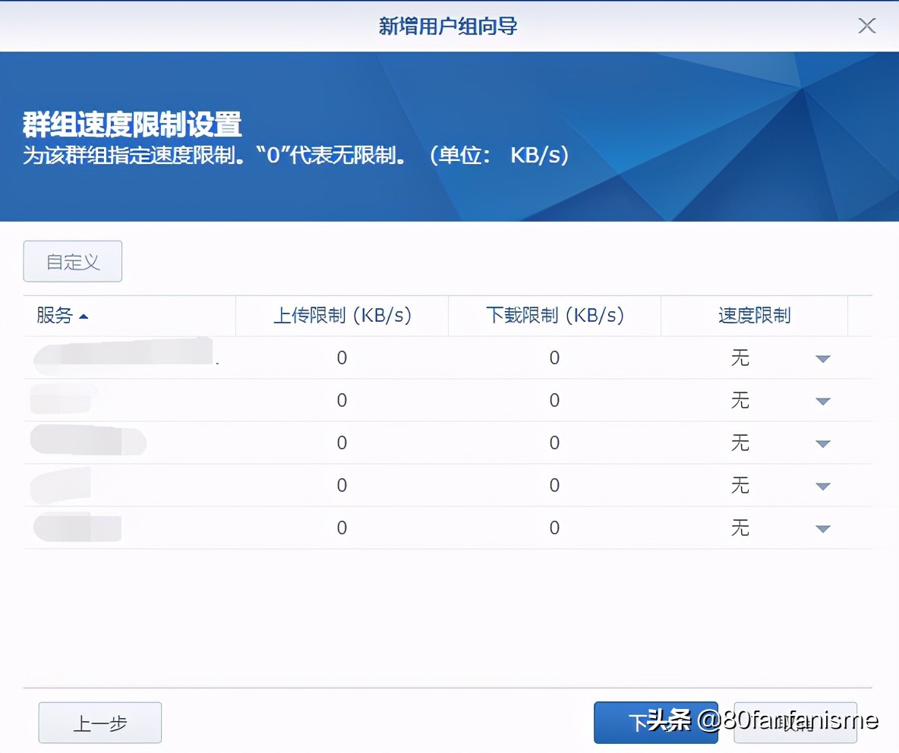The width and height of the screenshot is (899, 753).
Task: Click the 速度限制 column header
Action: click(x=754, y=316)
